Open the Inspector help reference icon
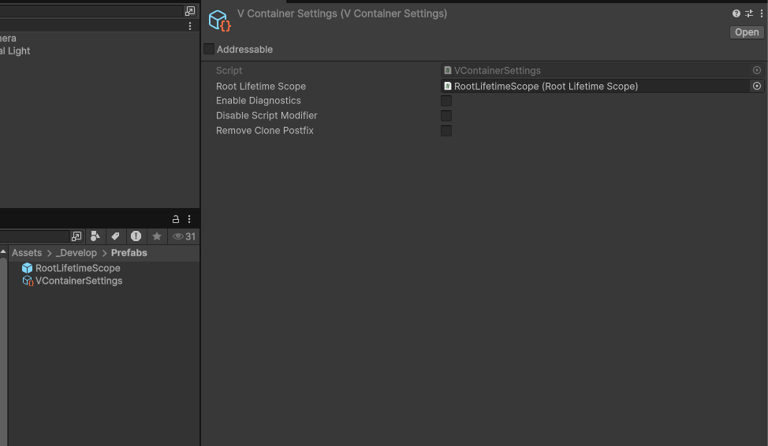Screen dimensions: 768x446 (736, 13)
